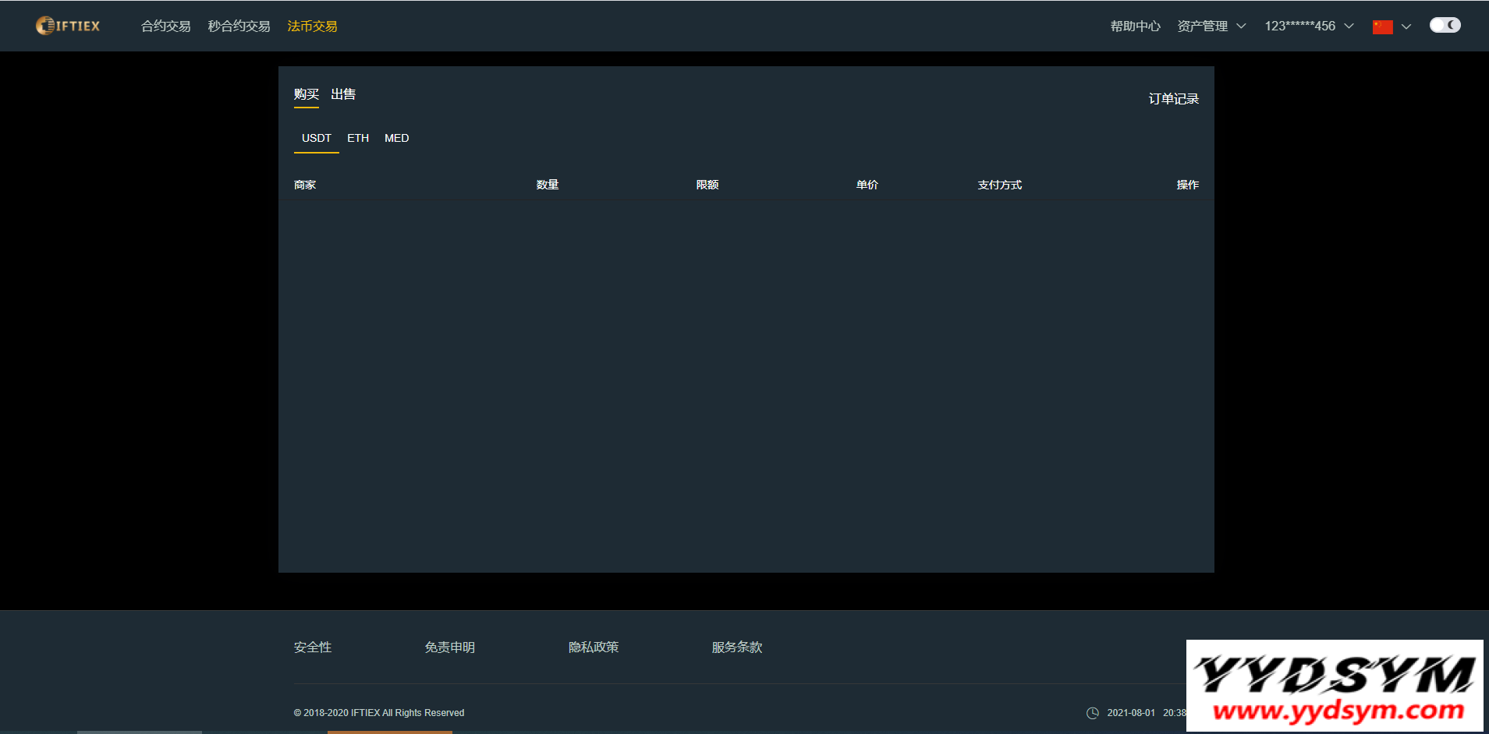Go to 秒合约交易 page
Viewport: 1489px width, 734px height.
239,26
